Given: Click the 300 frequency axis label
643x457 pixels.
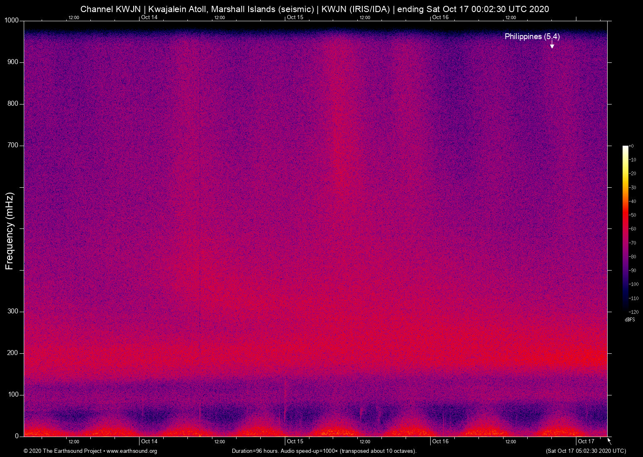Looking at the screenshot, I should pos(13,311).
